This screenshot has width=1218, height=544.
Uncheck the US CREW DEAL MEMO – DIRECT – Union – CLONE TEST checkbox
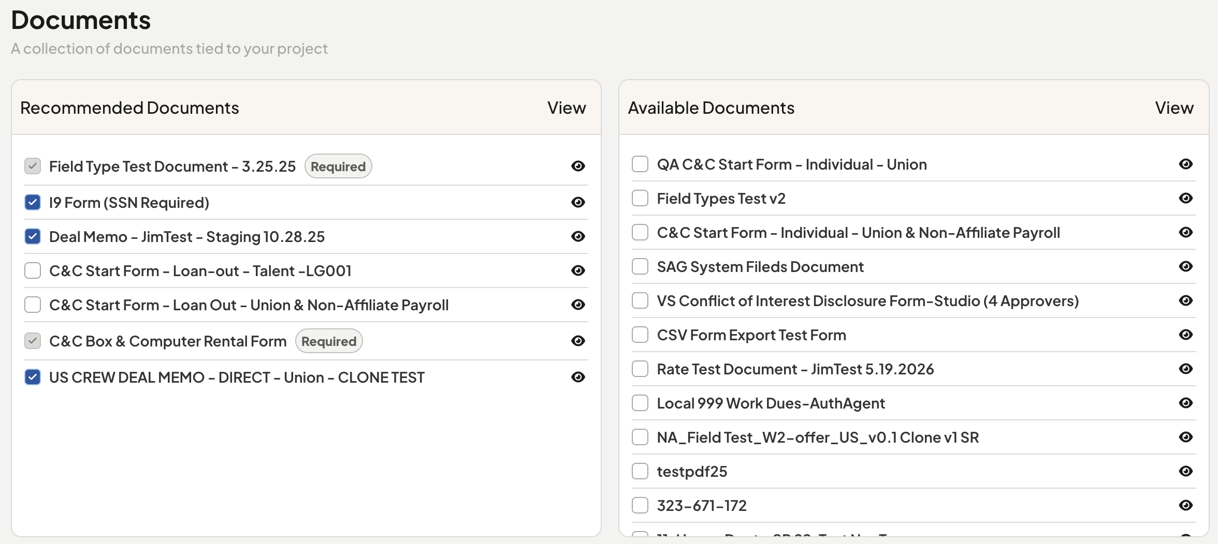(33, 377)
